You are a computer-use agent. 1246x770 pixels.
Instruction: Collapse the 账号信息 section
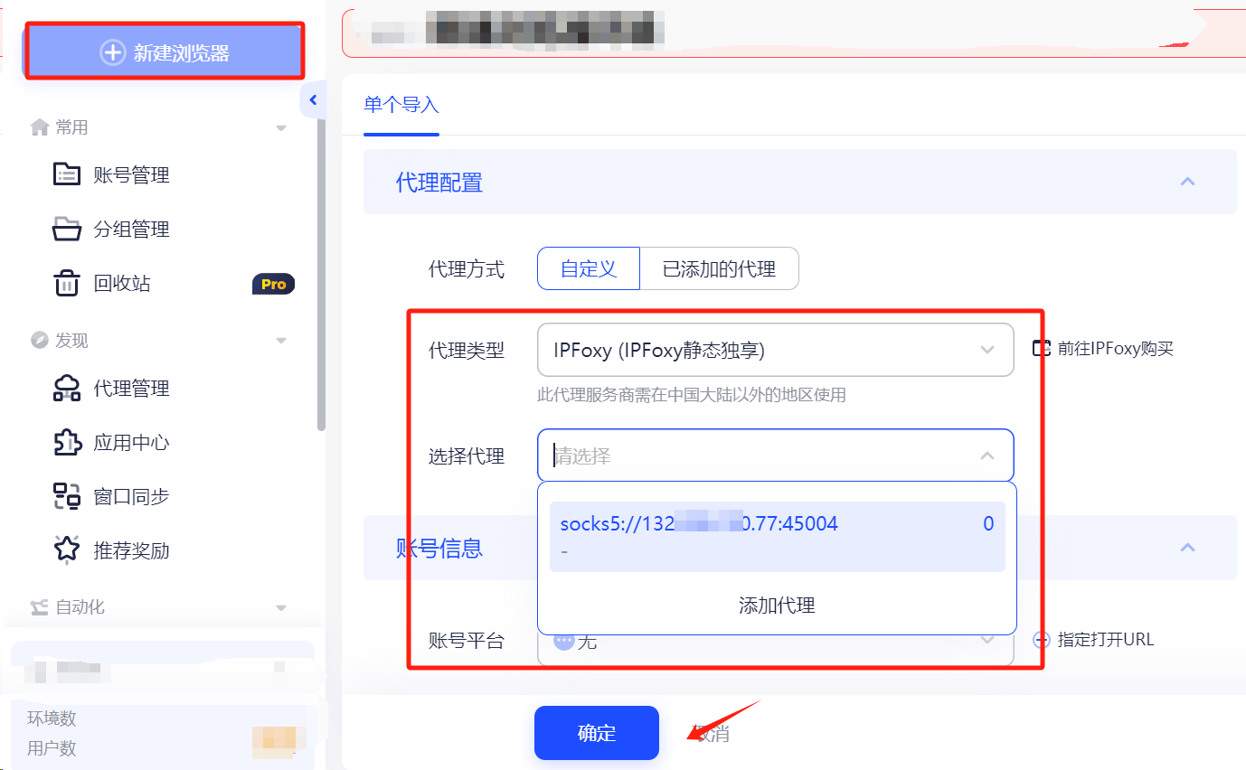click(1188, 548)
